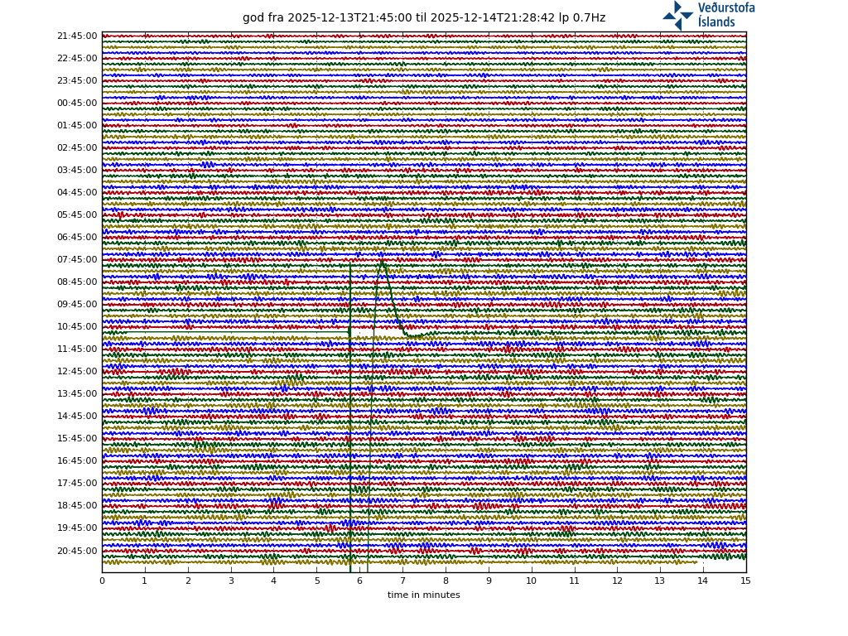Viewport: 848px width, 636px height.
Task: Click the 0 tick on the minutes axis
Action: pyautogui.click(x=102, y=581)
